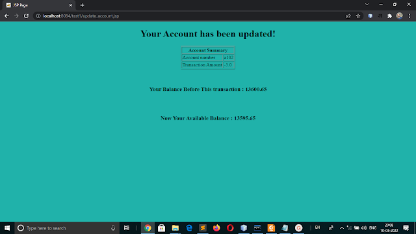Switch input language via ENG indicator
Screen dimensions: 416x234
tap(372, 228)
